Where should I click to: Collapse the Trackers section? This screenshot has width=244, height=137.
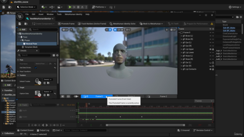[18, 75]
